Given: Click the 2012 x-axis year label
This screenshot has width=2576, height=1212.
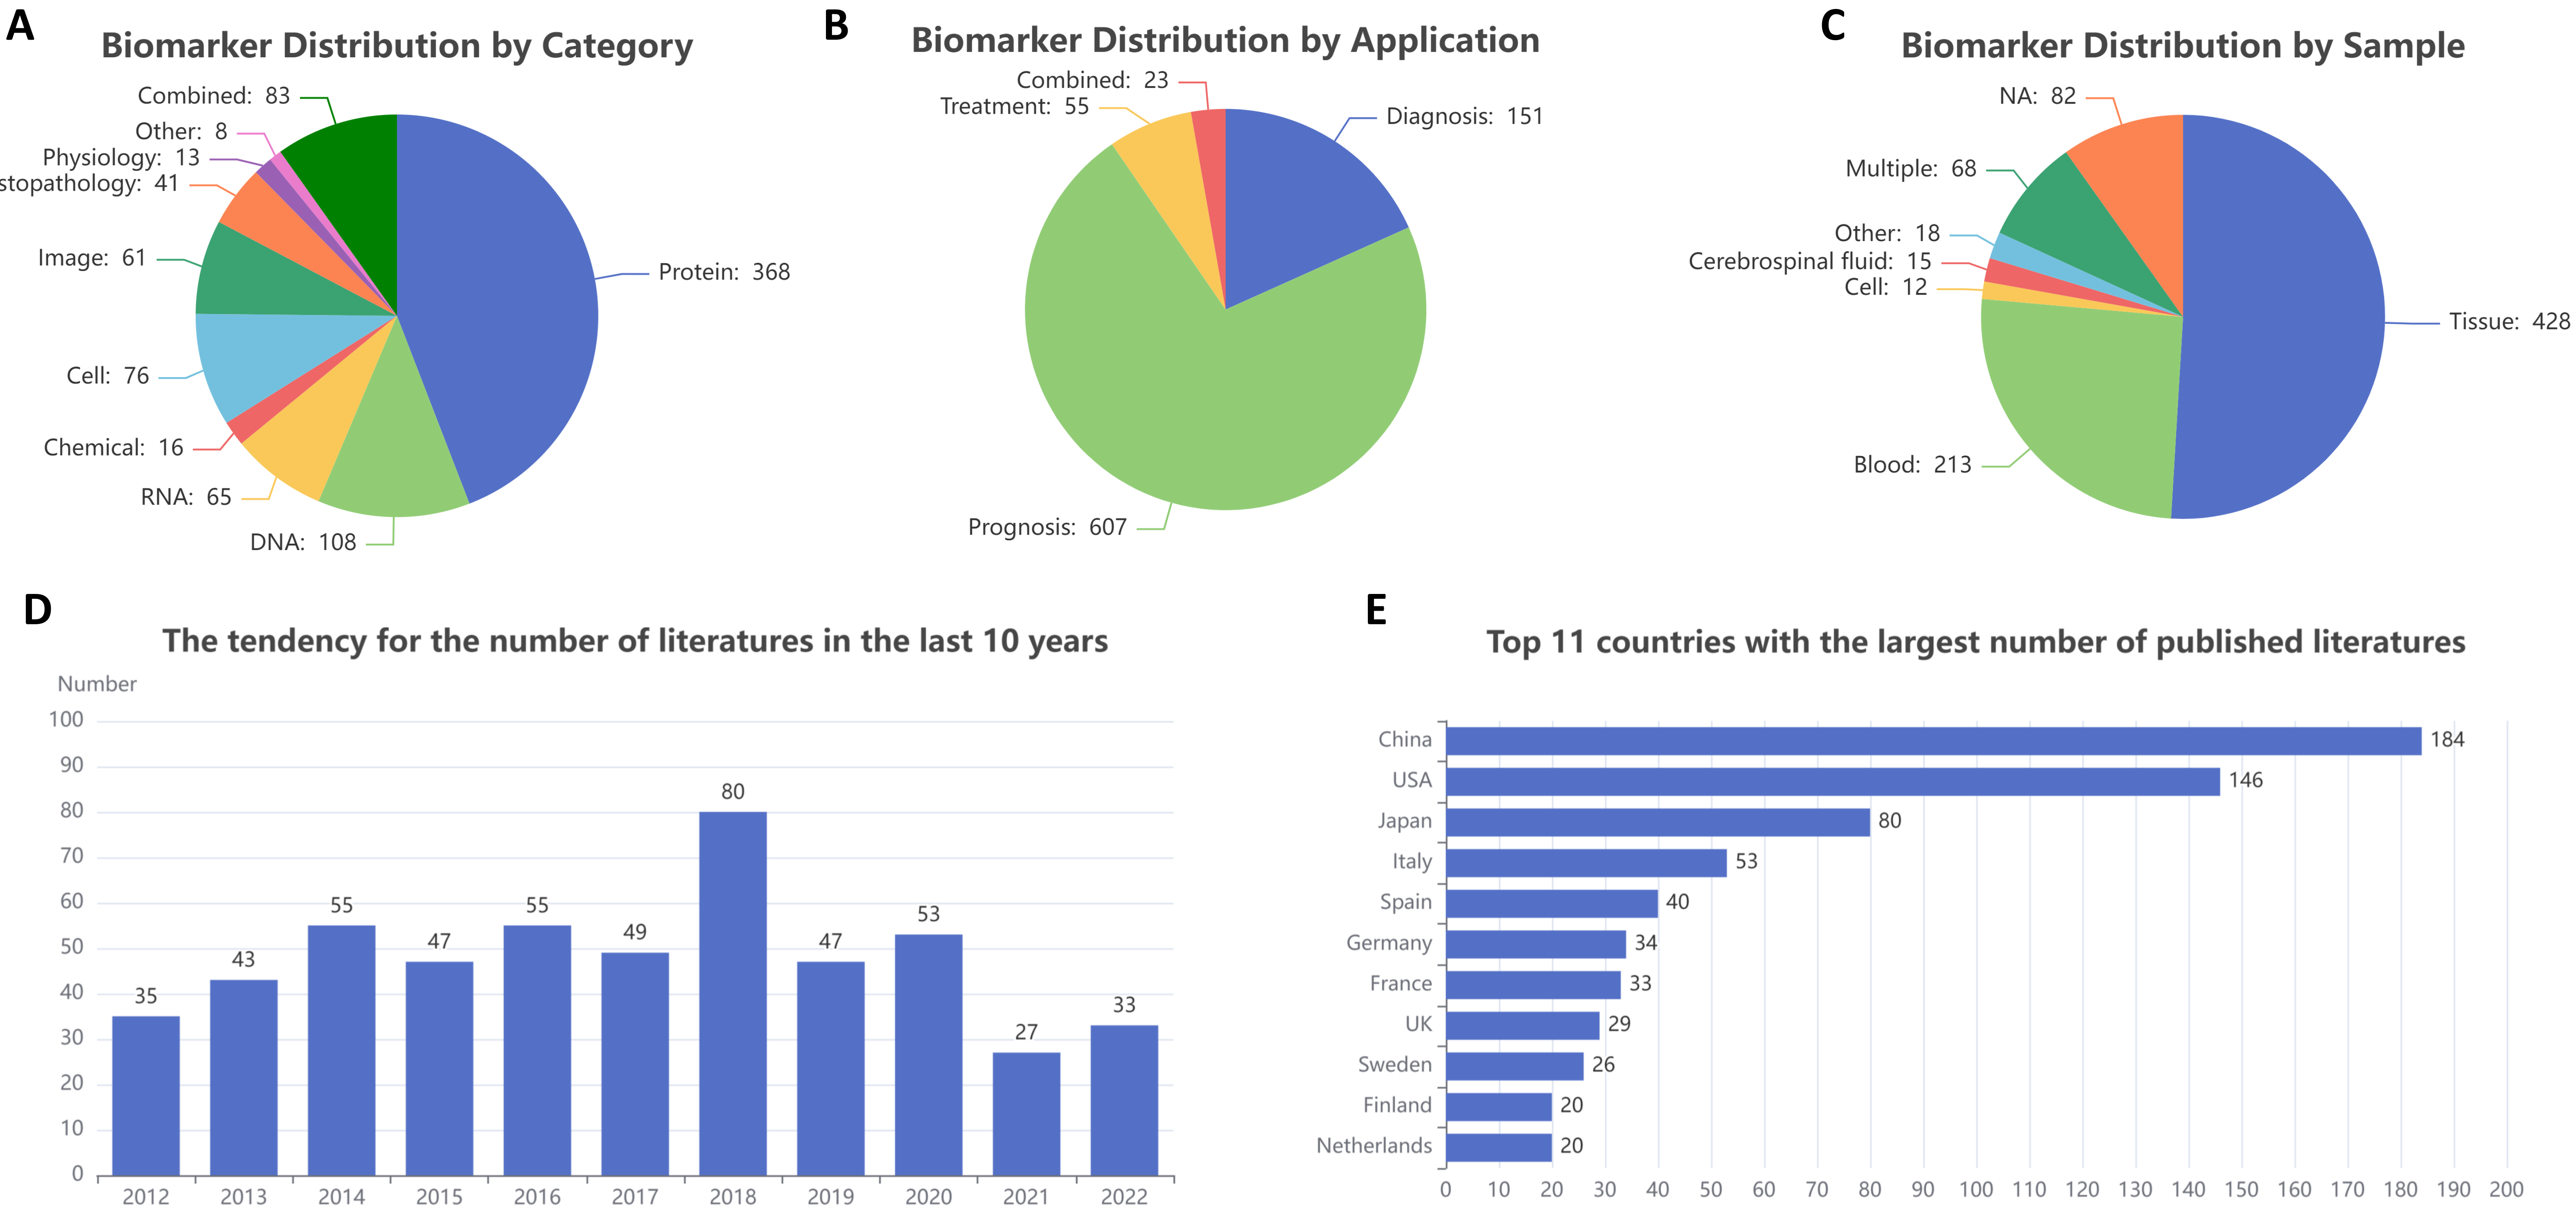Looking at the screenshot, I should pyautogui.click(x=146, y=1196).
